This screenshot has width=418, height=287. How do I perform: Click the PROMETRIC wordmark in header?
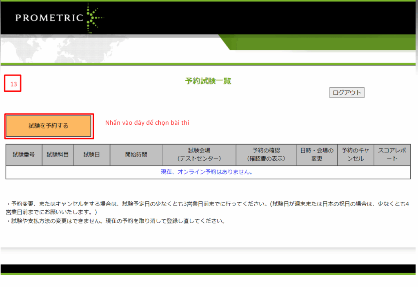tap(49, 18)
